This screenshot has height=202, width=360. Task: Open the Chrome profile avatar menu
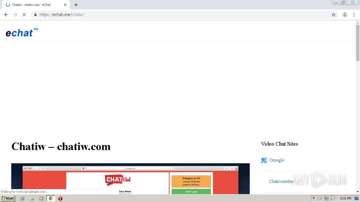coord(345,15)
